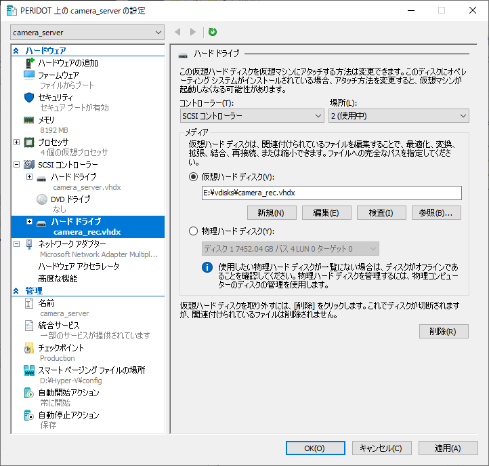Collapse the 管理 section header
489x466 pixels.
pos(16,291)
